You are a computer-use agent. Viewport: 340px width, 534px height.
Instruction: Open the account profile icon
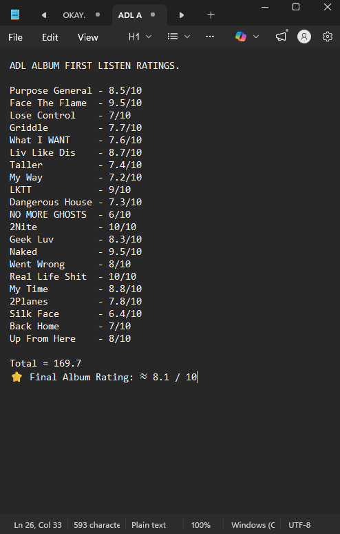click(304, 37)
